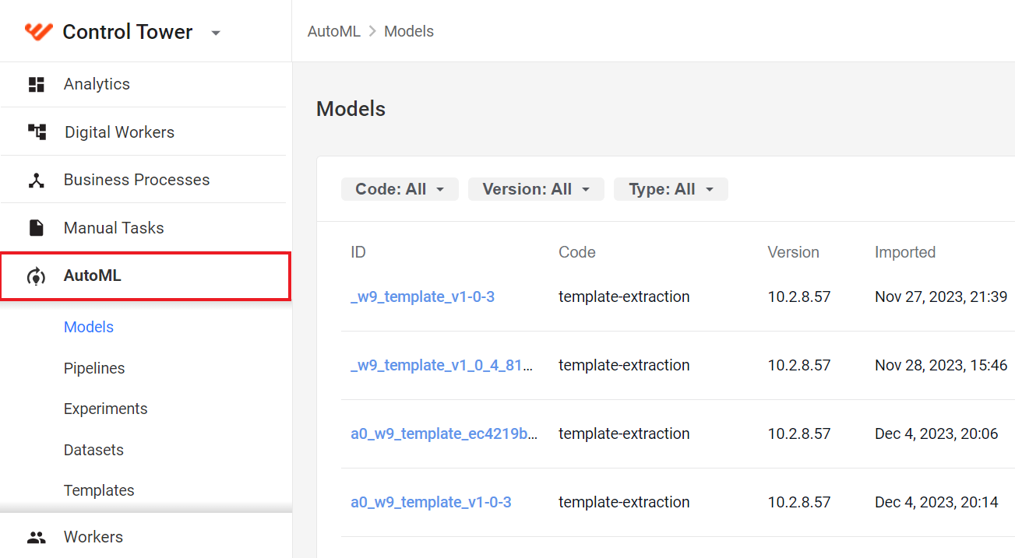
Task: Click version 10.2.8.57 in the a0_w9_template_v1-0-3 row
Action: (799, 502)
